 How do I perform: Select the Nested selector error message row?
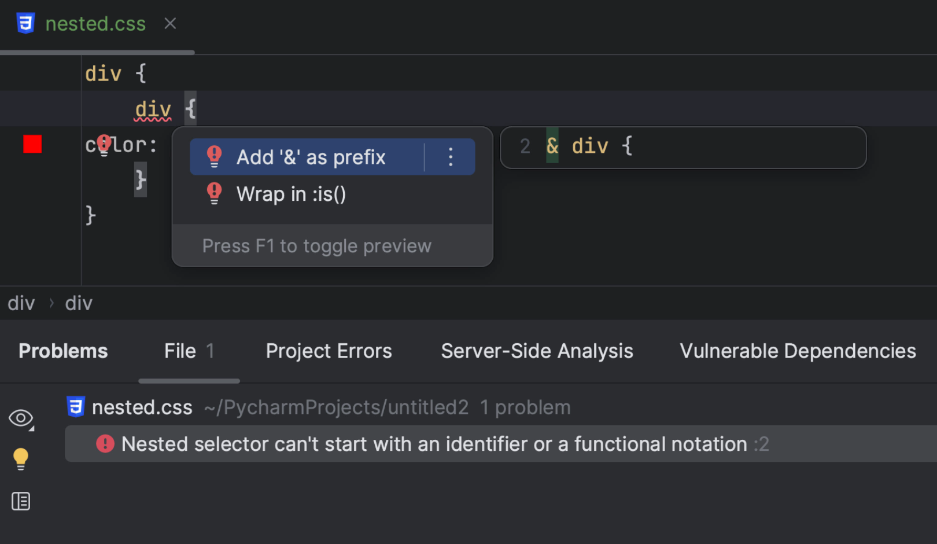[434, 444]
